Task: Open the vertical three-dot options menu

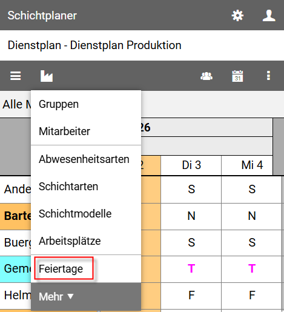Action: click(x=268, y=76)
